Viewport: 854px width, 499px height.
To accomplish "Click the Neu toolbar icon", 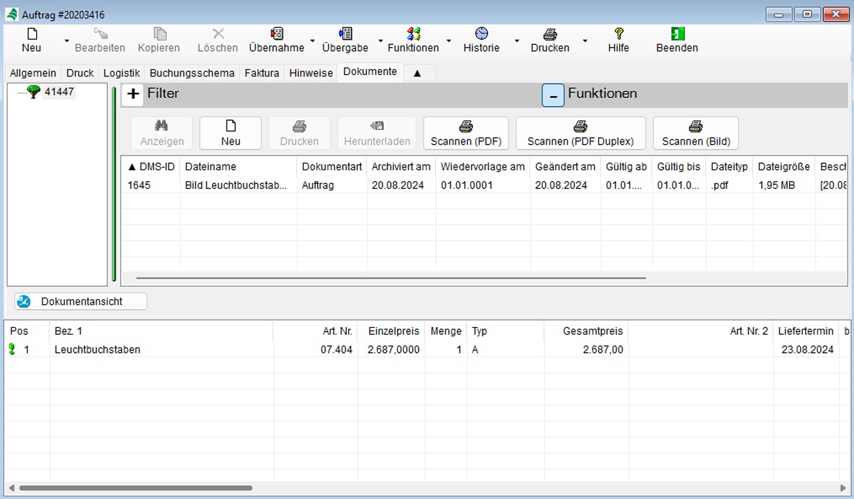I will 32,34.
